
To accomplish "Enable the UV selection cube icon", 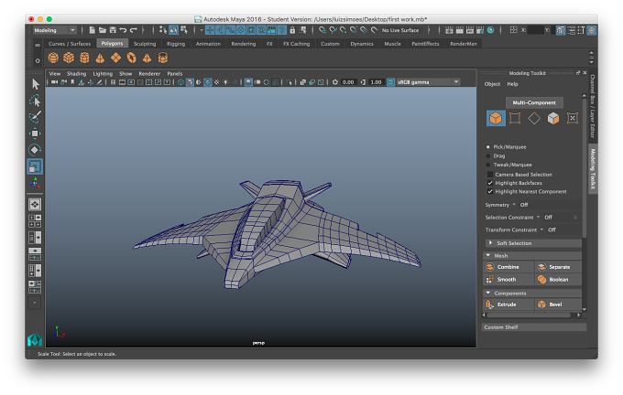I will (553, 118).
